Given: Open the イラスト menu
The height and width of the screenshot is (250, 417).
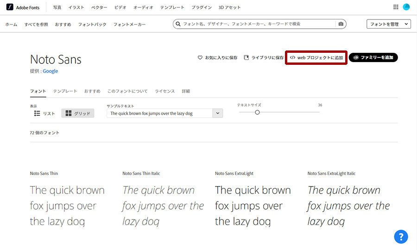Looking at the screenshot, I should 76,7.
